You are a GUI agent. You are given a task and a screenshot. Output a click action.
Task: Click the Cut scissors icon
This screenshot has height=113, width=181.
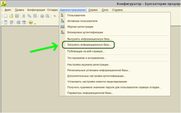point(24,16)
